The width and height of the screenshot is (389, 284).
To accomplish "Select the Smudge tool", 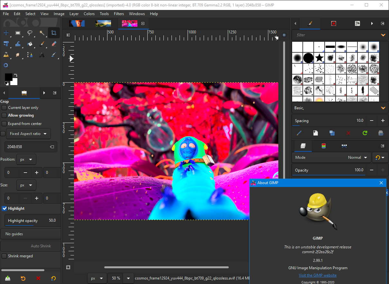I will click(x=18, y=55).
